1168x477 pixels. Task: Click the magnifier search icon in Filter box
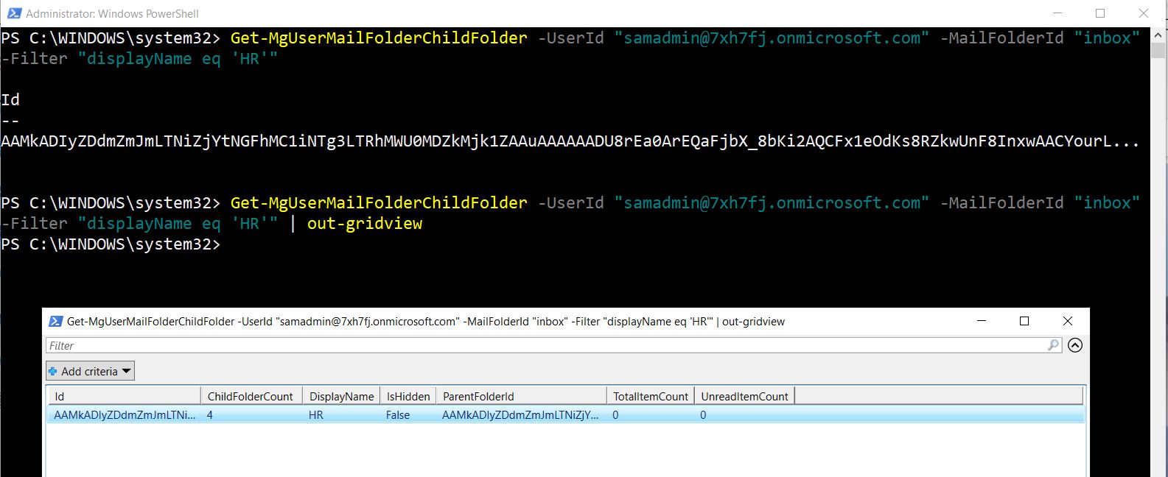[1053, 345]
